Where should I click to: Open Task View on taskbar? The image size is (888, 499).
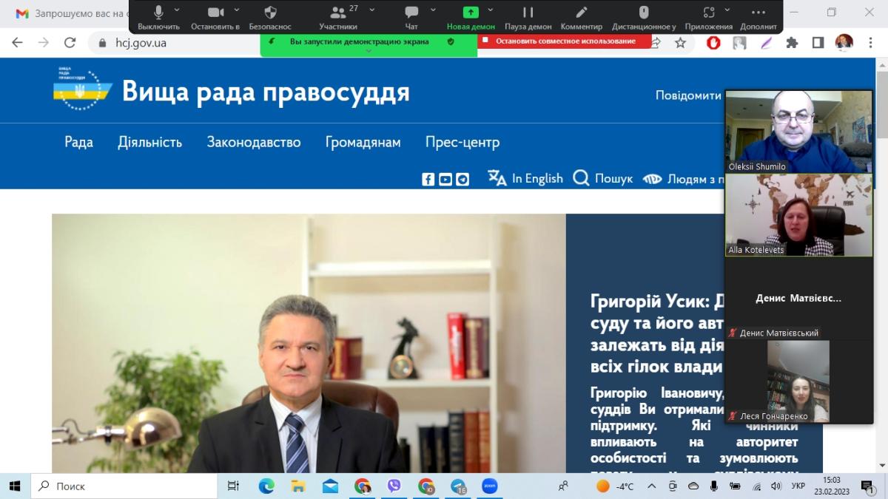point(233,486)
